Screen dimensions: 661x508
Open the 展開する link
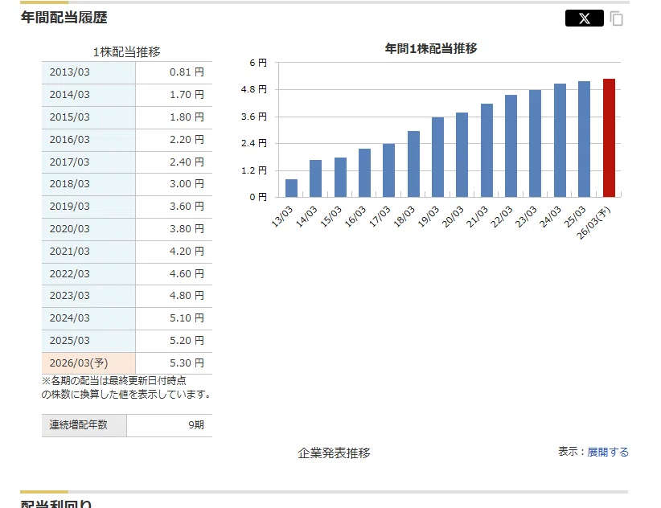tap(607, 452)
